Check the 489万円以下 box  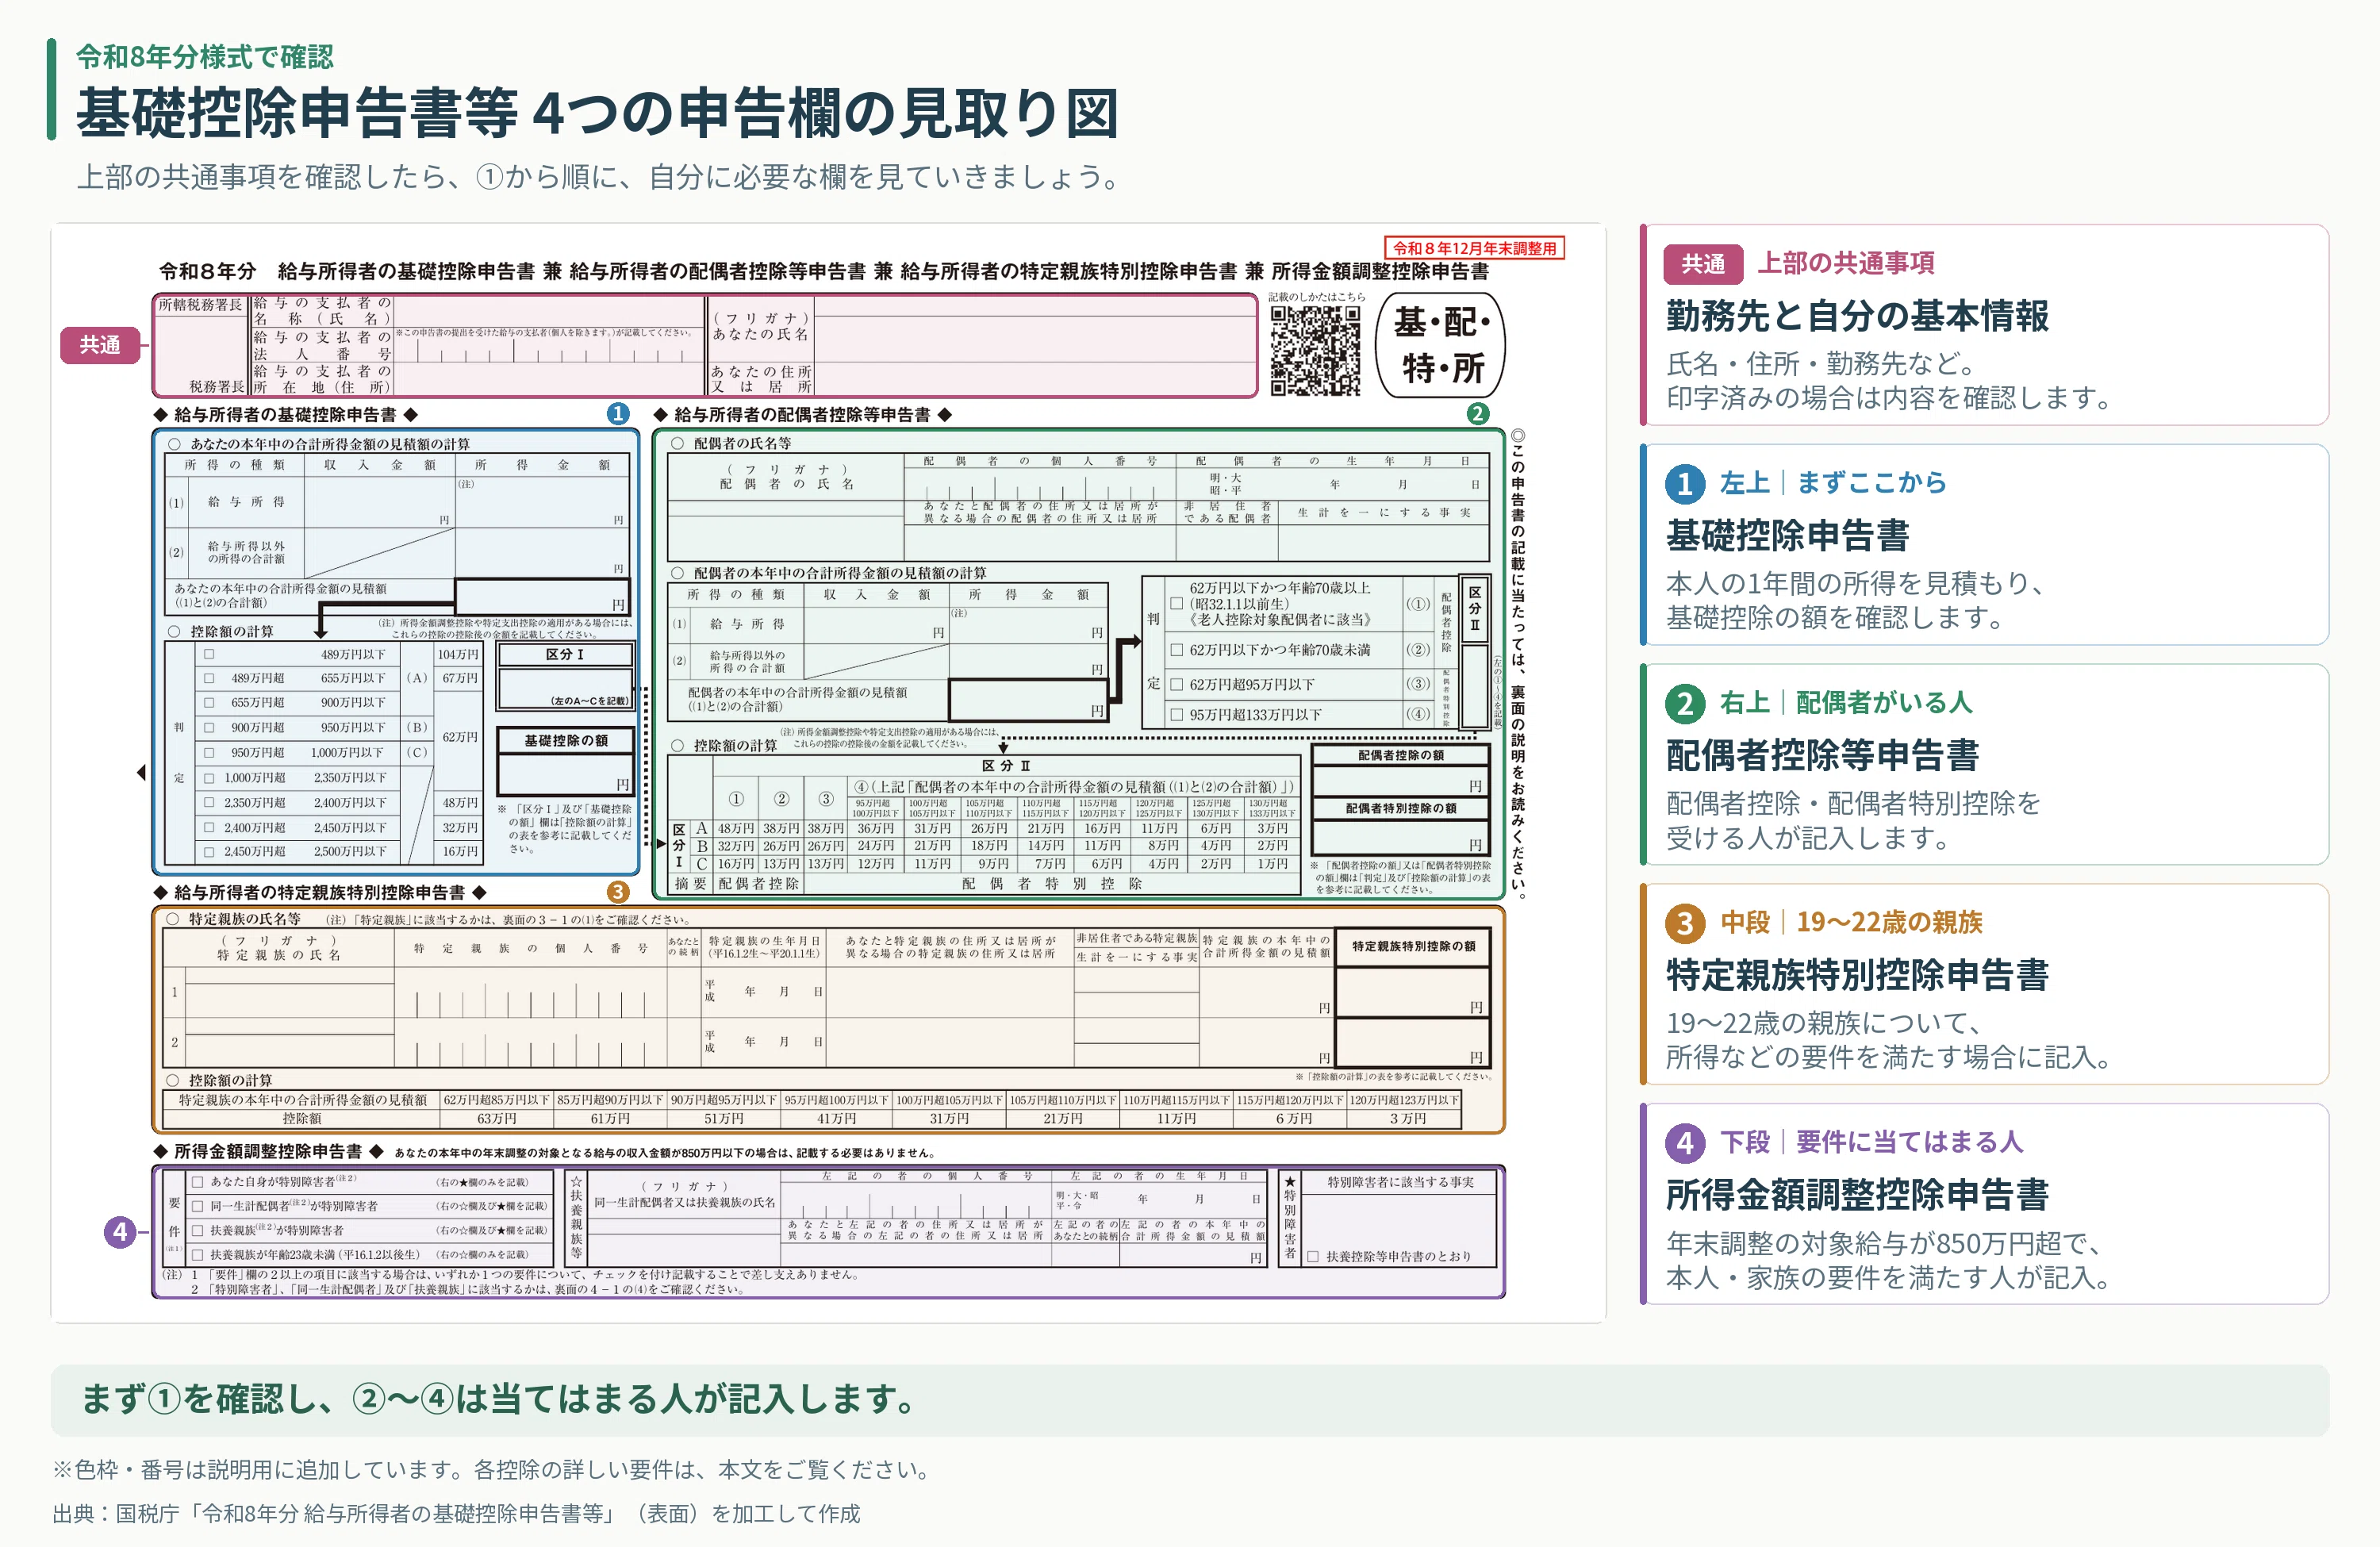(209, 654)
